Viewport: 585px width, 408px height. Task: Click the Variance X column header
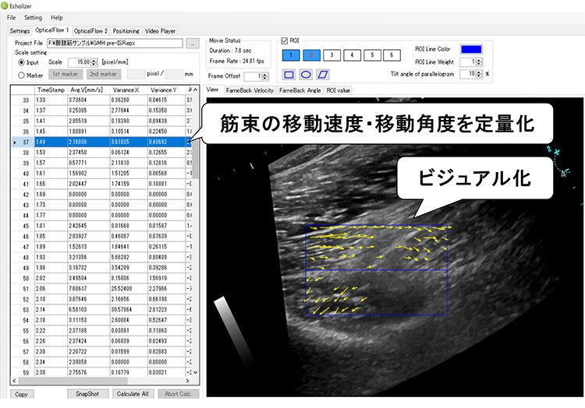pyautogui.click(x=129, y=90)
